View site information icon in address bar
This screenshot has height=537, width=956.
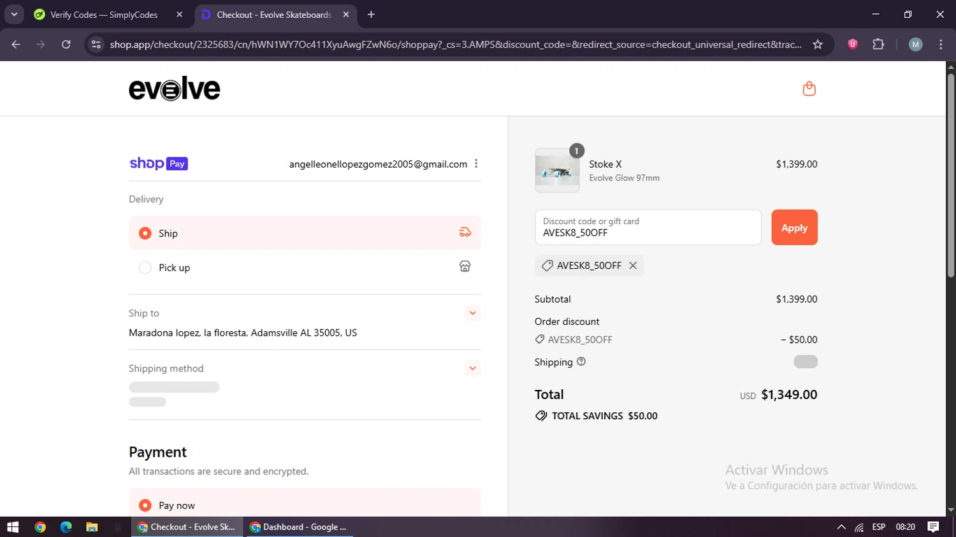coord(96,45)
